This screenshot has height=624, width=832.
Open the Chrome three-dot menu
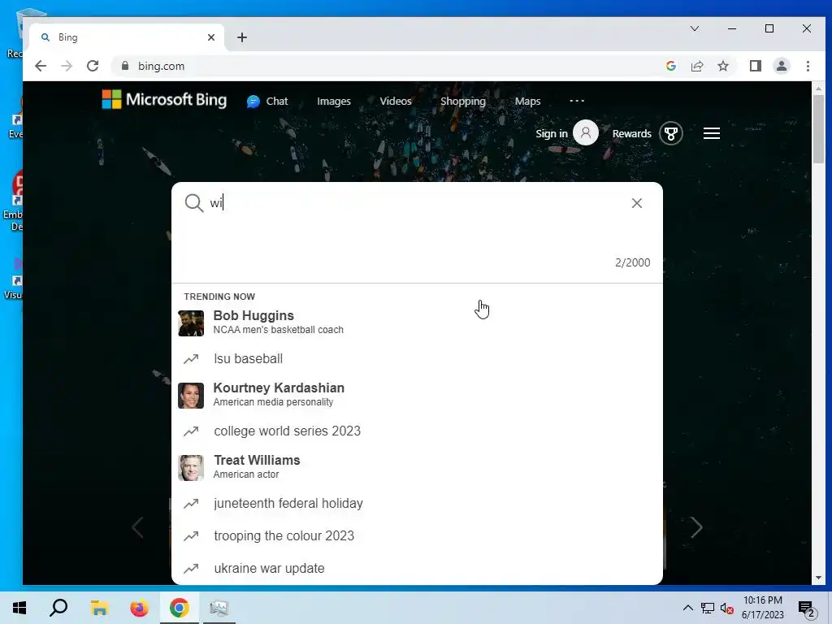[x=808, y=66]
